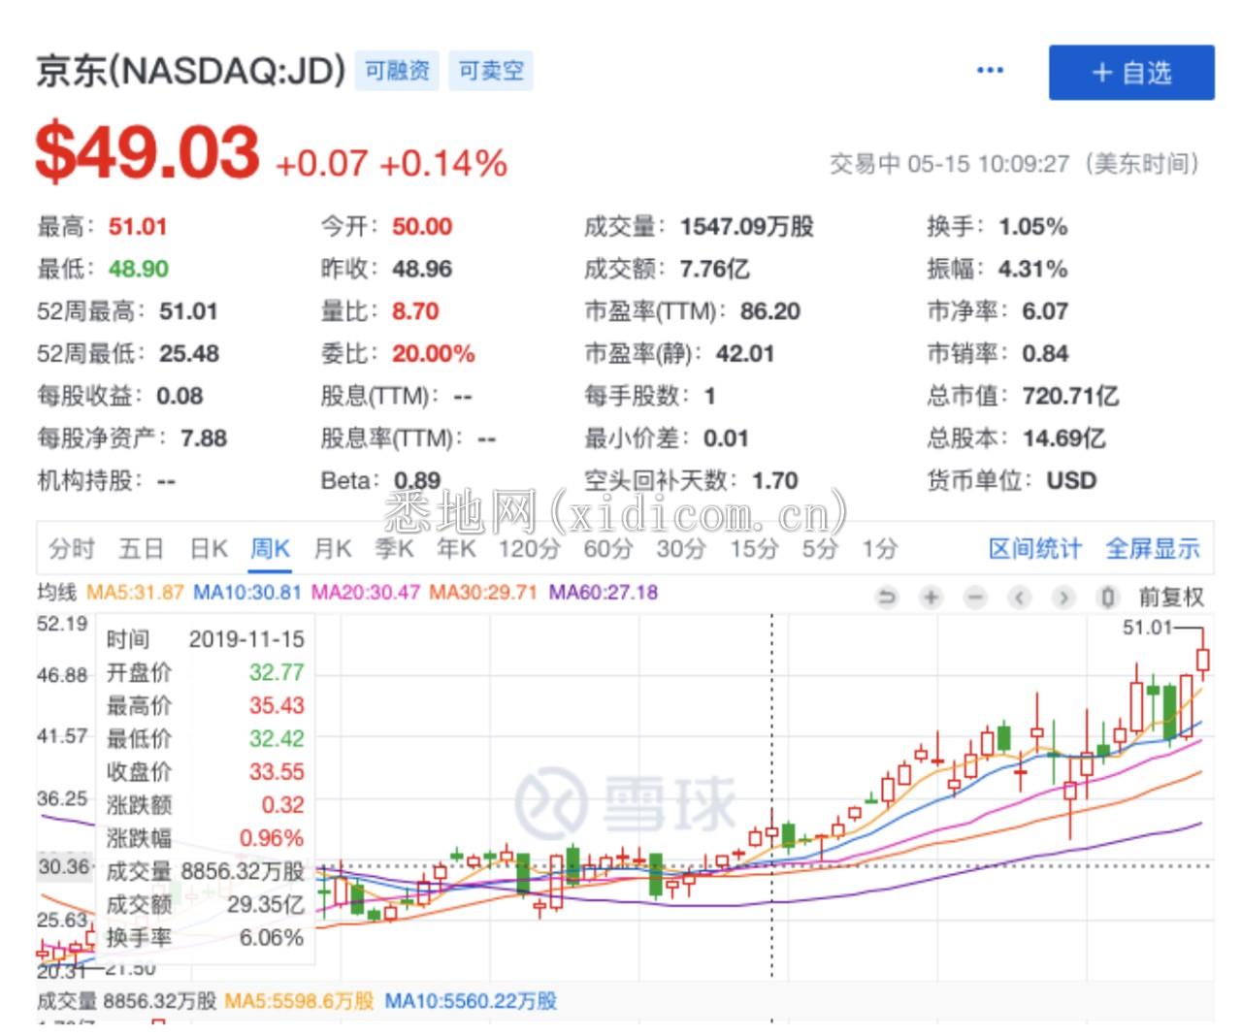Zoom out chart with minus icon
1242x1036 pixels.
point(975,597)
